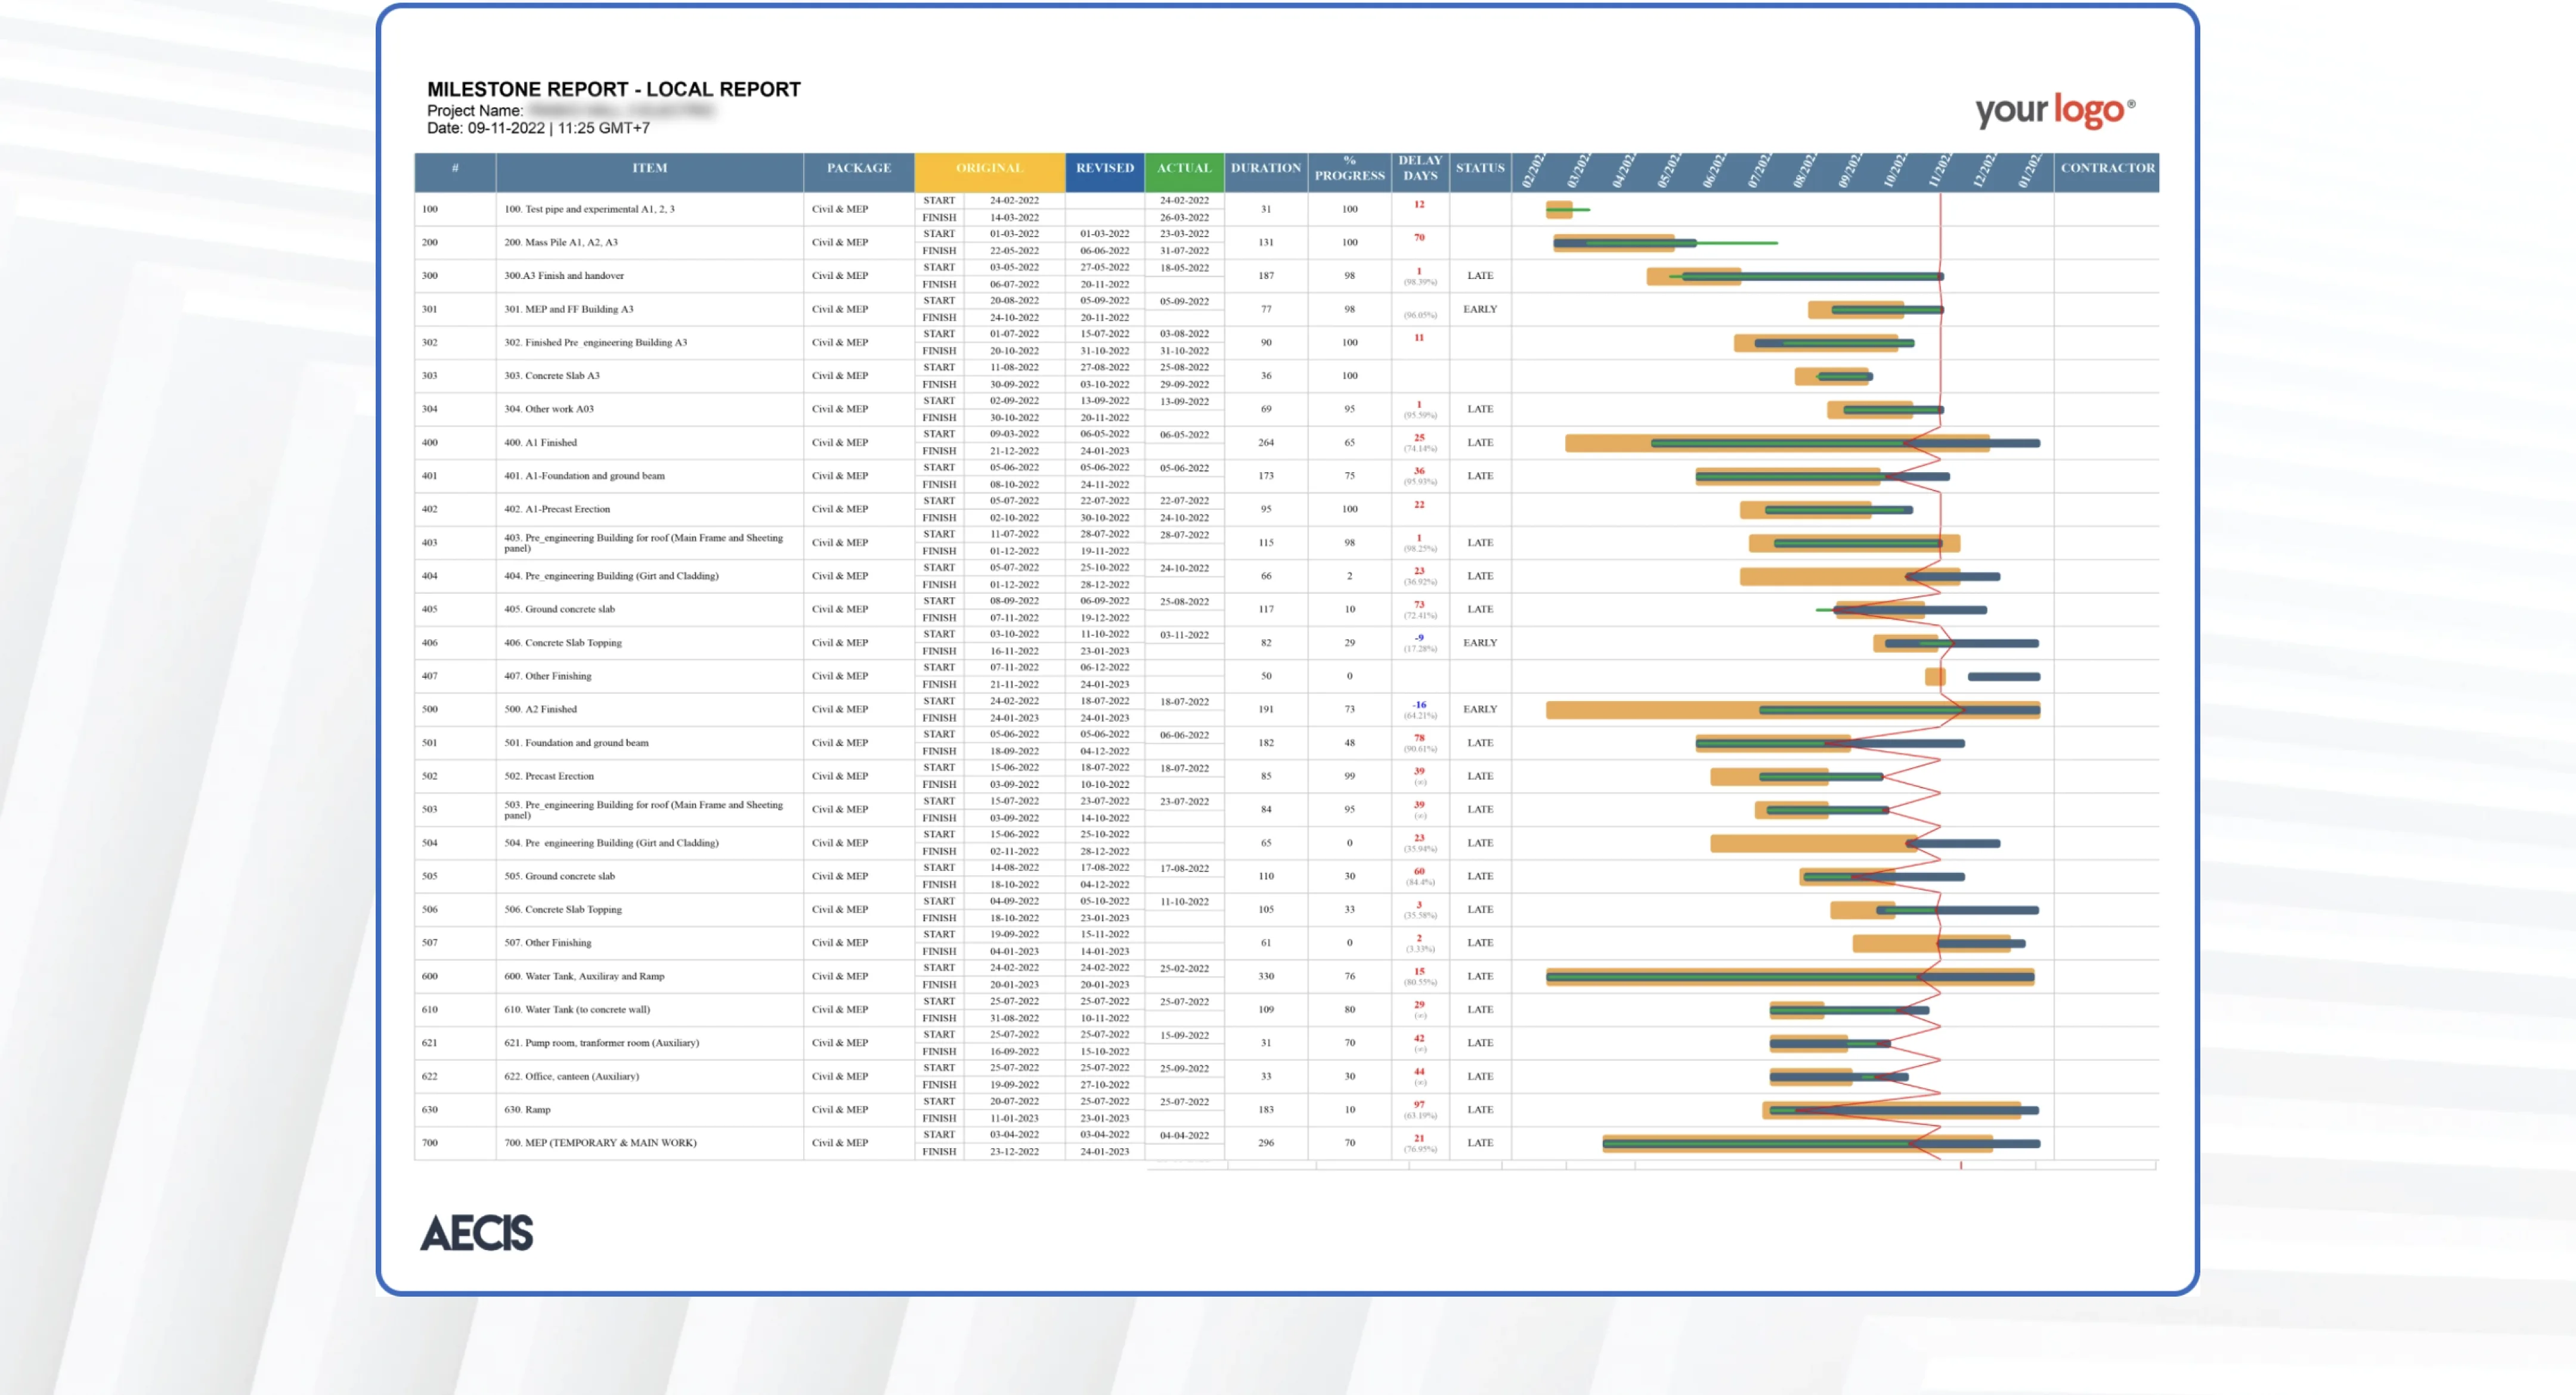Select item '100. Test pipe and experimental A1, 2, 3'
The image size is (2576, 1395).
point(589,209)
